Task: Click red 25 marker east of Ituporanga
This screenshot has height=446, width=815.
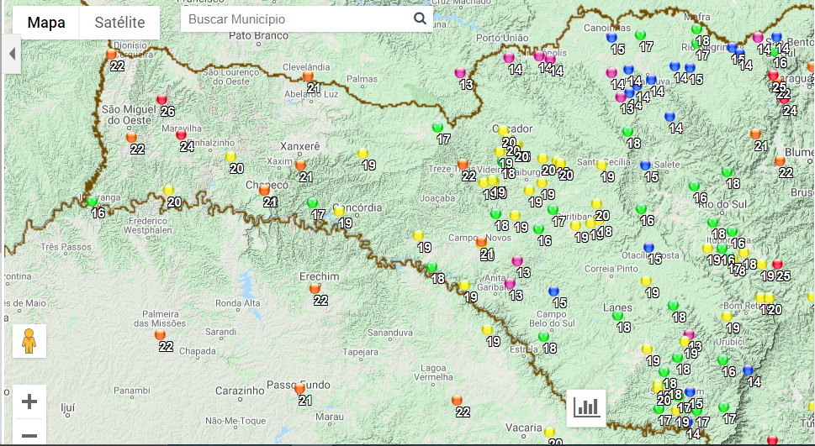Action: 778,265
